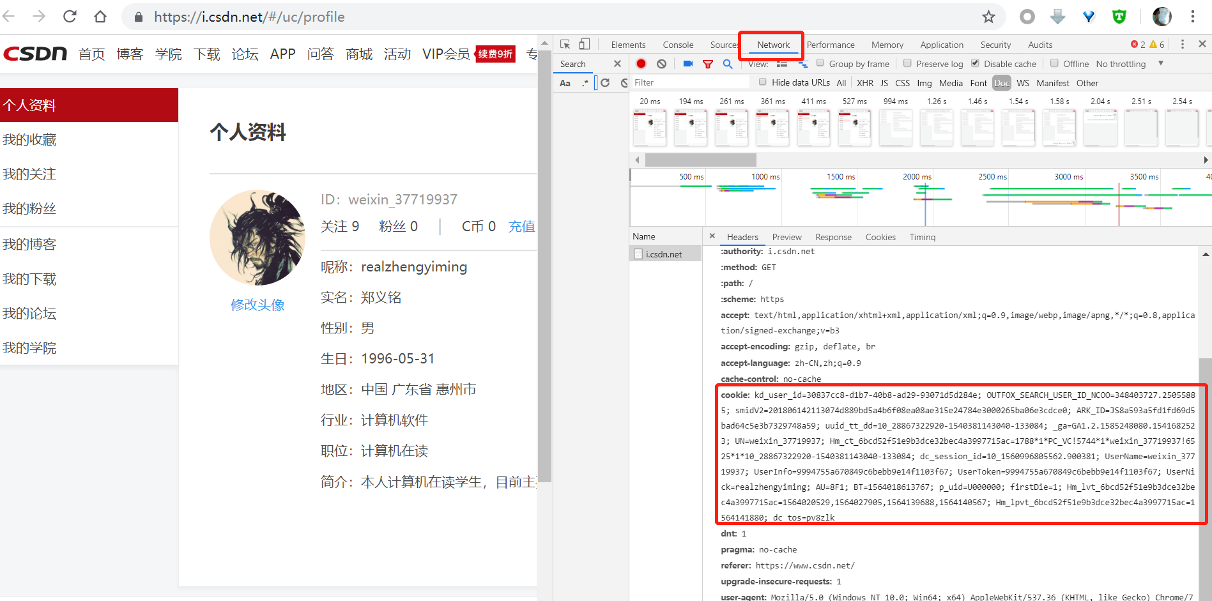Screen dimensions: 1212x601
Task: Click the 修改头像 link
Action: 257,305
